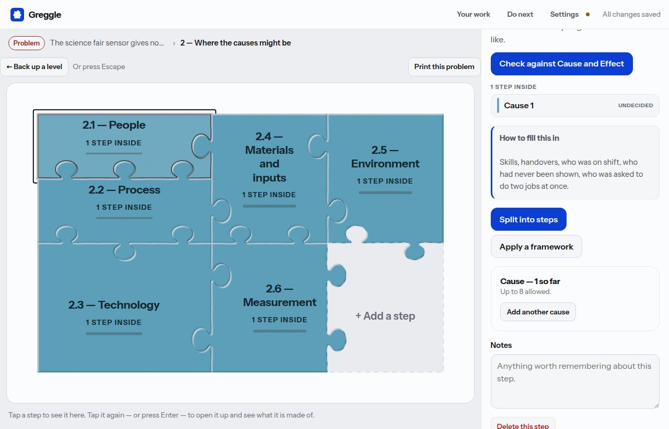Image resolution: width=669 pixels, height=429 pixels.
Task: Open the Do next menu
Action: coord(520,14)
